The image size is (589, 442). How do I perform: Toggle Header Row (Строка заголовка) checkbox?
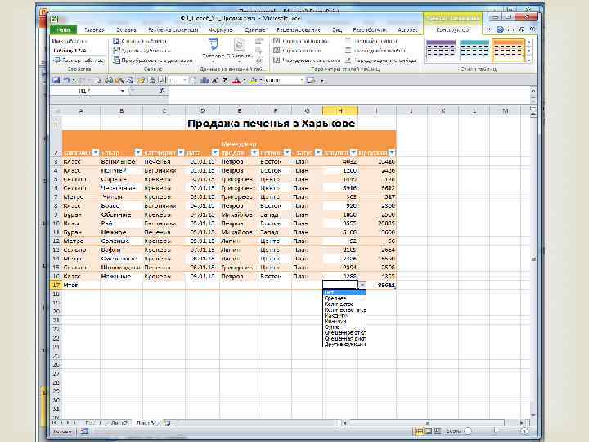tap(277, 41)
